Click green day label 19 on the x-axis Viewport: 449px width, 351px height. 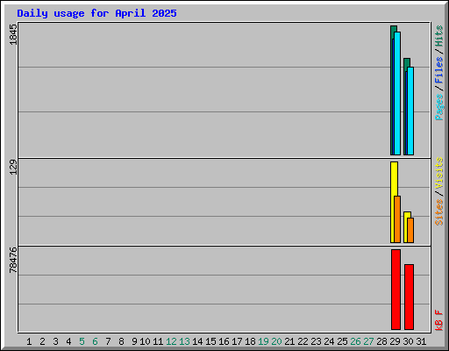[263, 341]
